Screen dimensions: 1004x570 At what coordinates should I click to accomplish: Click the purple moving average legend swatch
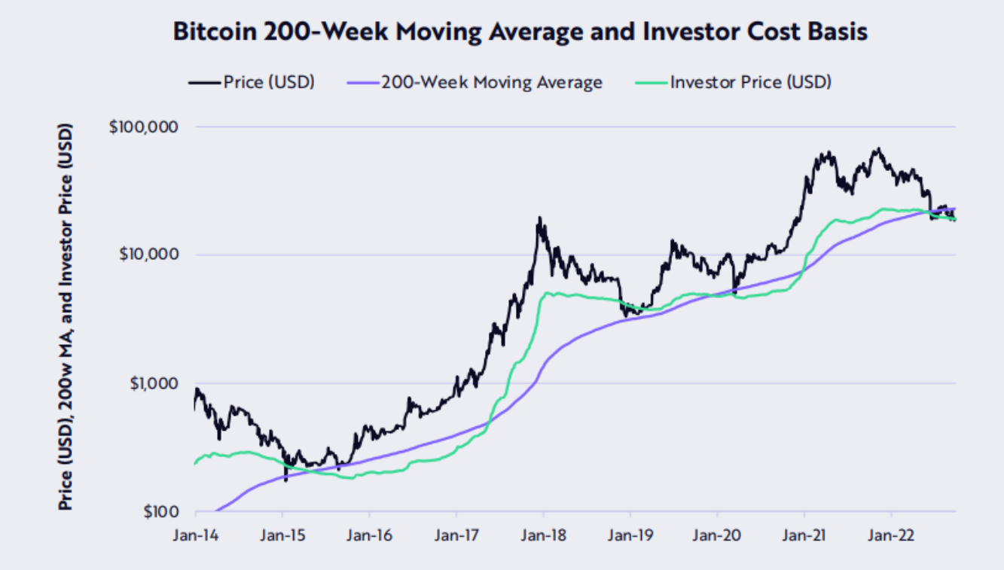tap(363, 82)
